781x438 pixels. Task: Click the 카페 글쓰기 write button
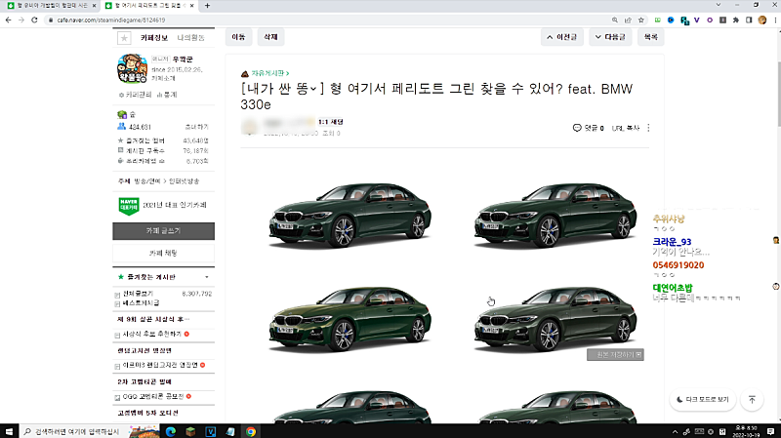pos(163,230)
